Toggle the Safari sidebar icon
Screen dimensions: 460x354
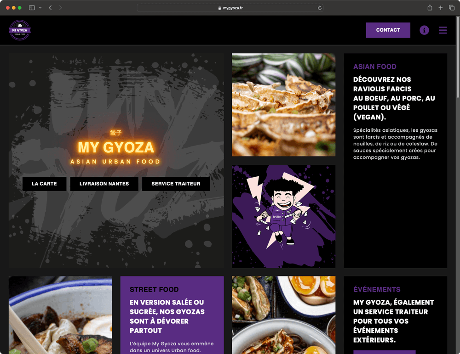tap(32, 8)
